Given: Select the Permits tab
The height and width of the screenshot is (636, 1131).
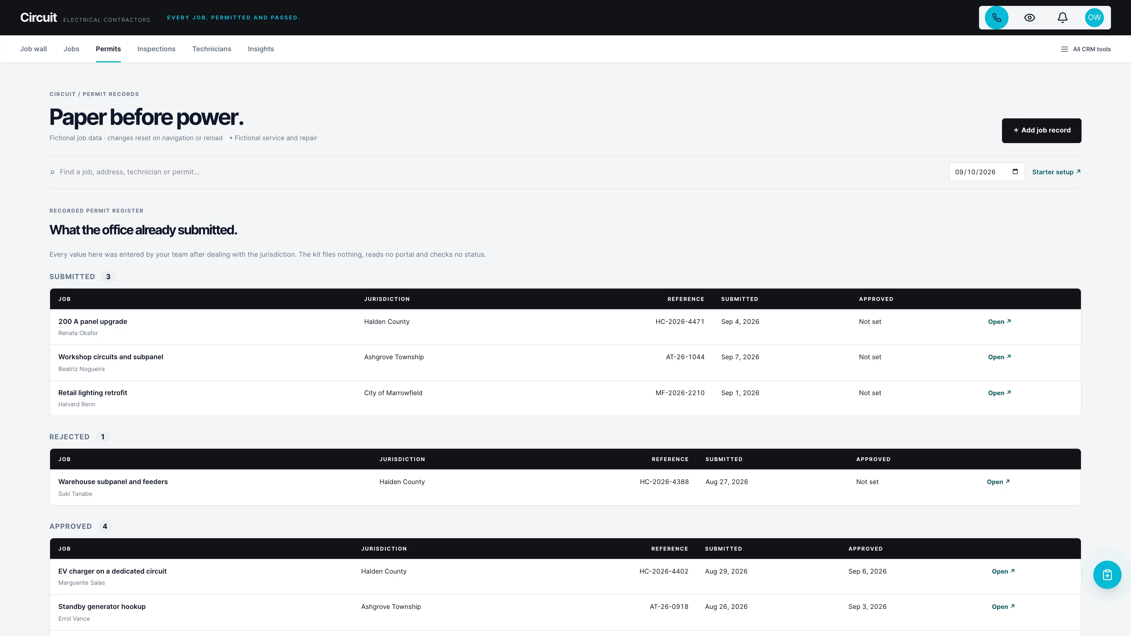Looking at the screenshot, I should click(108, 49).
